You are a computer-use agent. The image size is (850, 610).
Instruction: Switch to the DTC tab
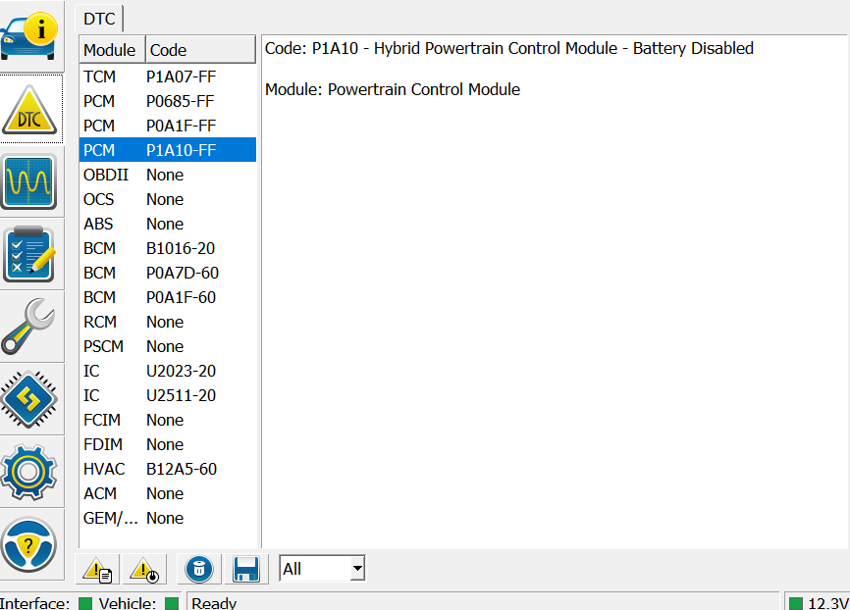[99, 19]
